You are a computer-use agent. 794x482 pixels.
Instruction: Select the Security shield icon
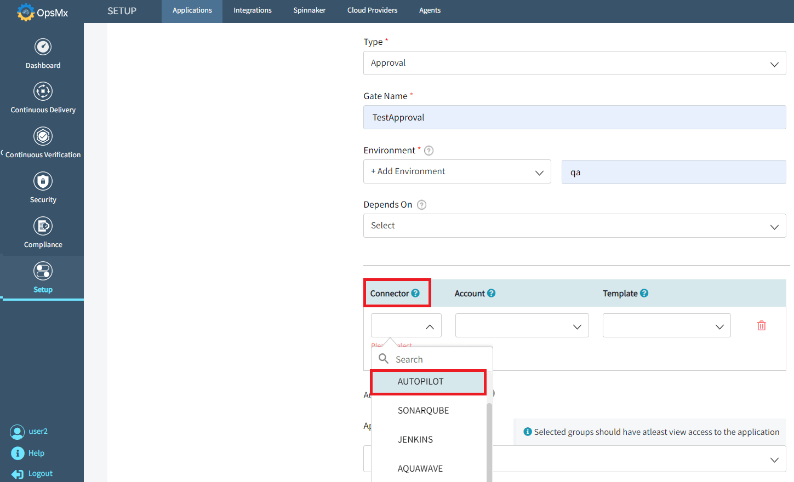(x=43, y=181)
